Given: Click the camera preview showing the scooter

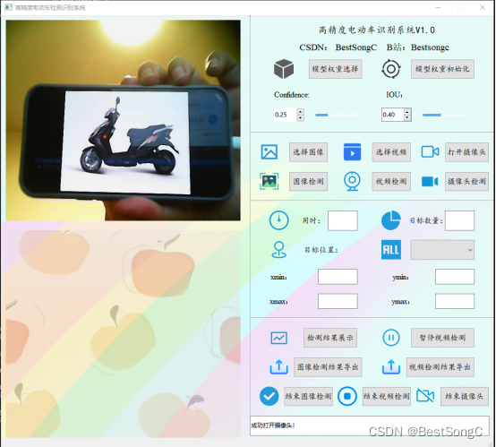Looking at the screenshot, I should [x=123, y=120].
